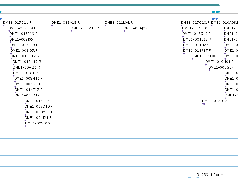238x179 pixels.
Task: Click DME1-008M11.F label directly below DME1-005D19.F
Action: coord(39,112)
